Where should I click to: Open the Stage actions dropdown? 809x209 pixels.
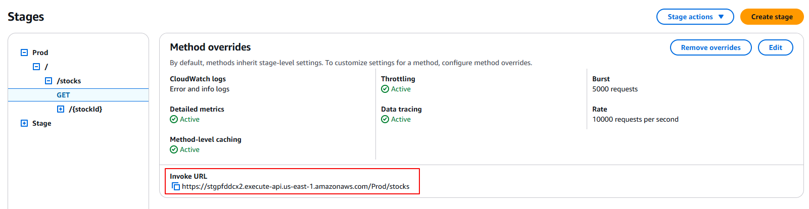pyautogui.click(x=695, y=17)
